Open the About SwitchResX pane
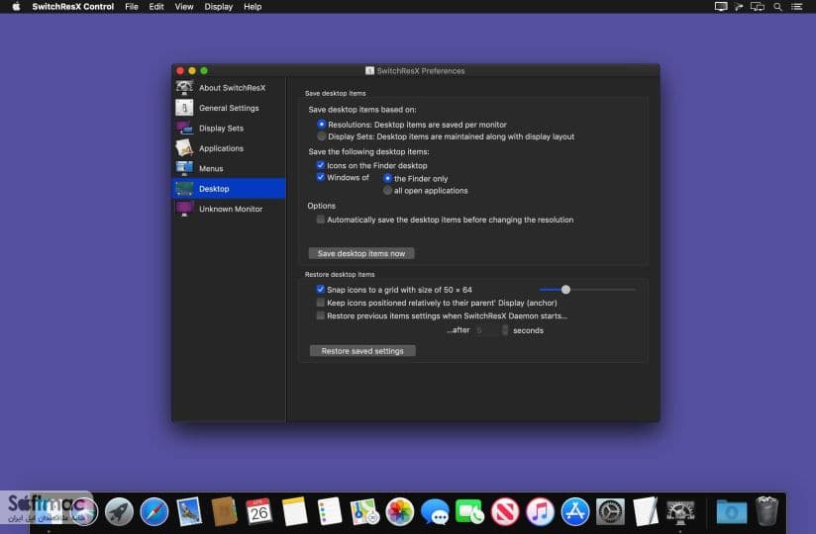Image resolution: width=816 pixels, height=534 pixels. tap(229, 88)
